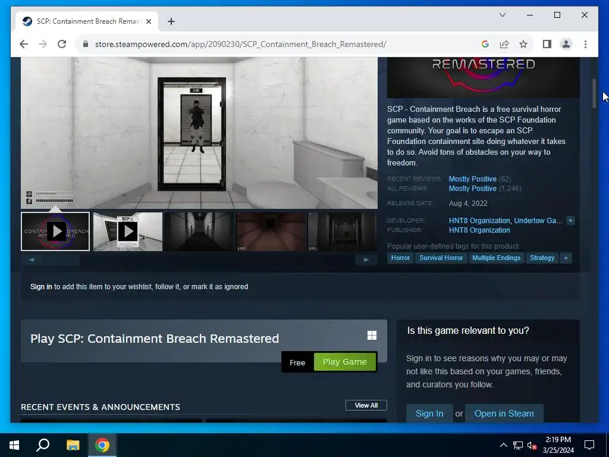Click the Free price label
Viewport: 609px width, 457px height.
pos(297,362)
